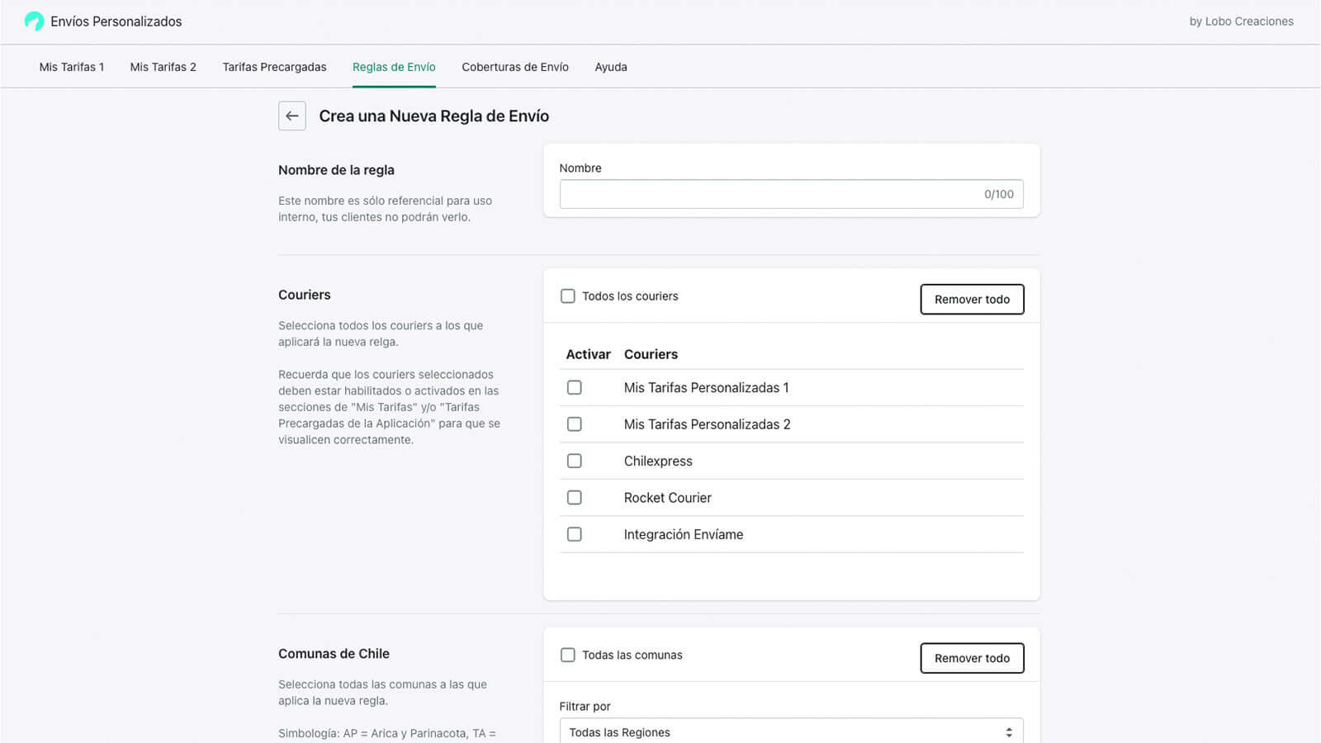Enable 'Todas las comunas' checkbox

[568, 655]
